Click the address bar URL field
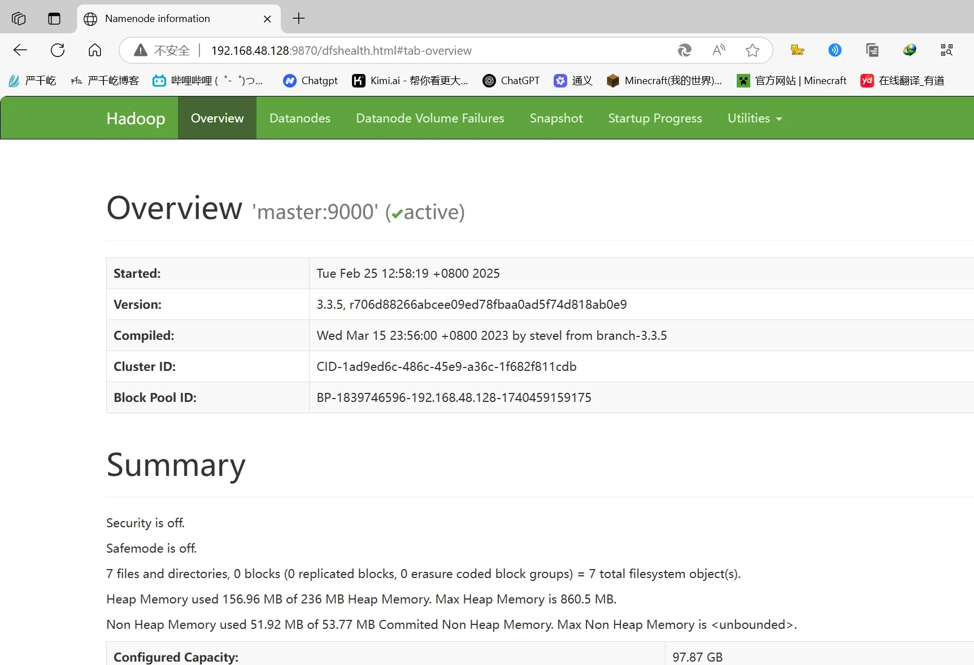Screen dimensions: 974x665 pos(395,50)
